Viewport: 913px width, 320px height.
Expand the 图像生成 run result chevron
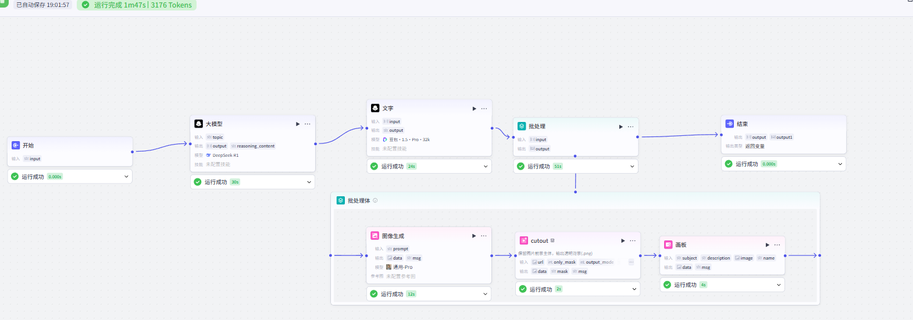[x=485, y=294]
